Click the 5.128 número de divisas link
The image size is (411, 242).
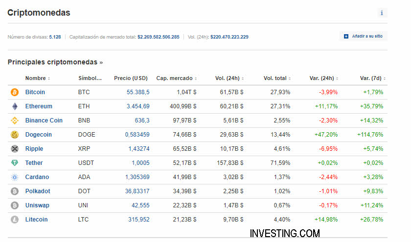[x=55, y=37]
